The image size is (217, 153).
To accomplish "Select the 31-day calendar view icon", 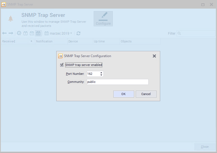I will tap(38, 33).
